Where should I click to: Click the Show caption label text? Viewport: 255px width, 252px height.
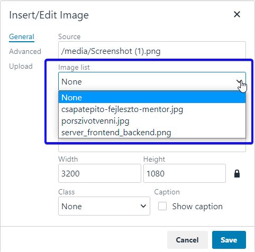197,206
